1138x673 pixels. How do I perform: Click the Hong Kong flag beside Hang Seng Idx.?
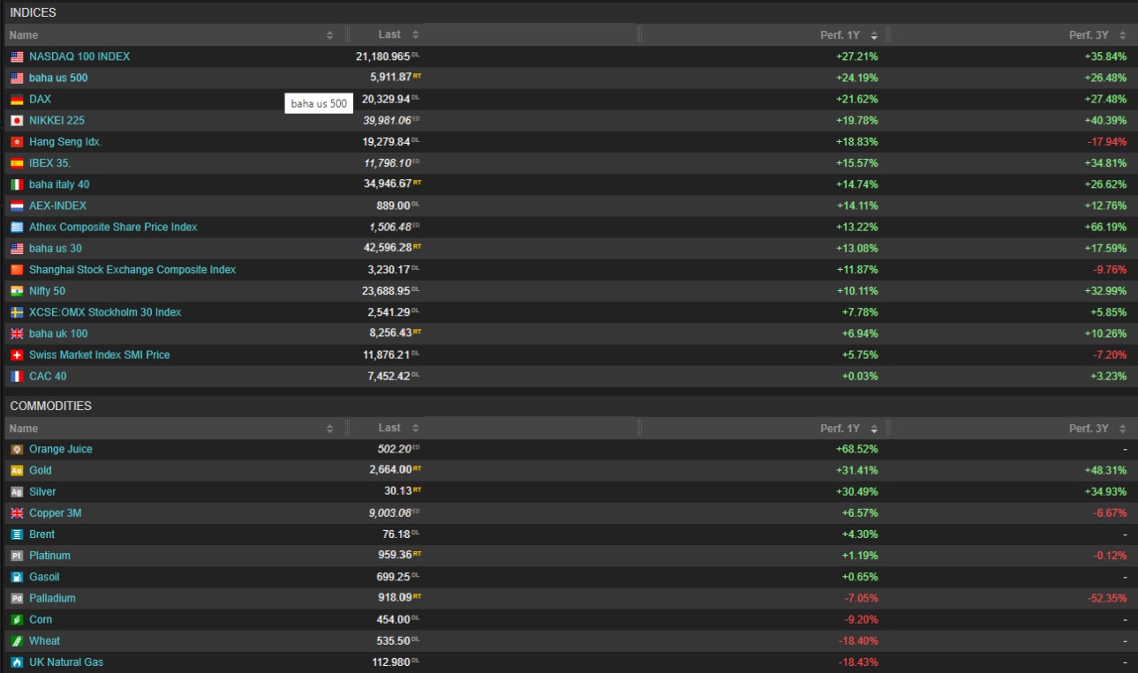coord(17,142)
